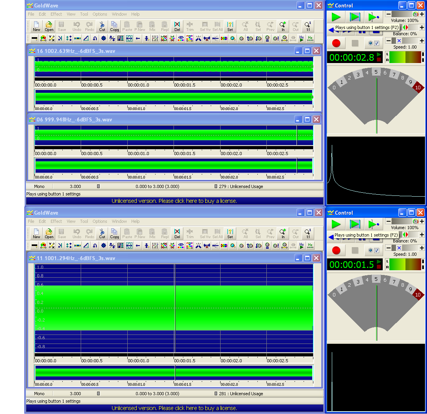Click green Play in Control showing 00:00:01.5
This screenshot has width=427, height=414.
tap(336, 224)
